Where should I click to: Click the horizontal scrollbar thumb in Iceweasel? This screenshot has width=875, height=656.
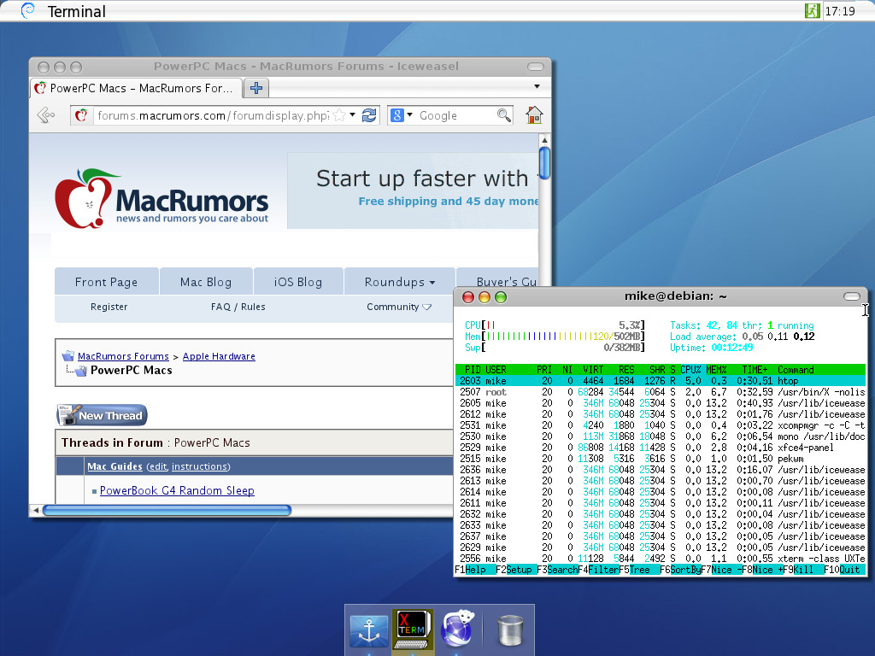167,510
